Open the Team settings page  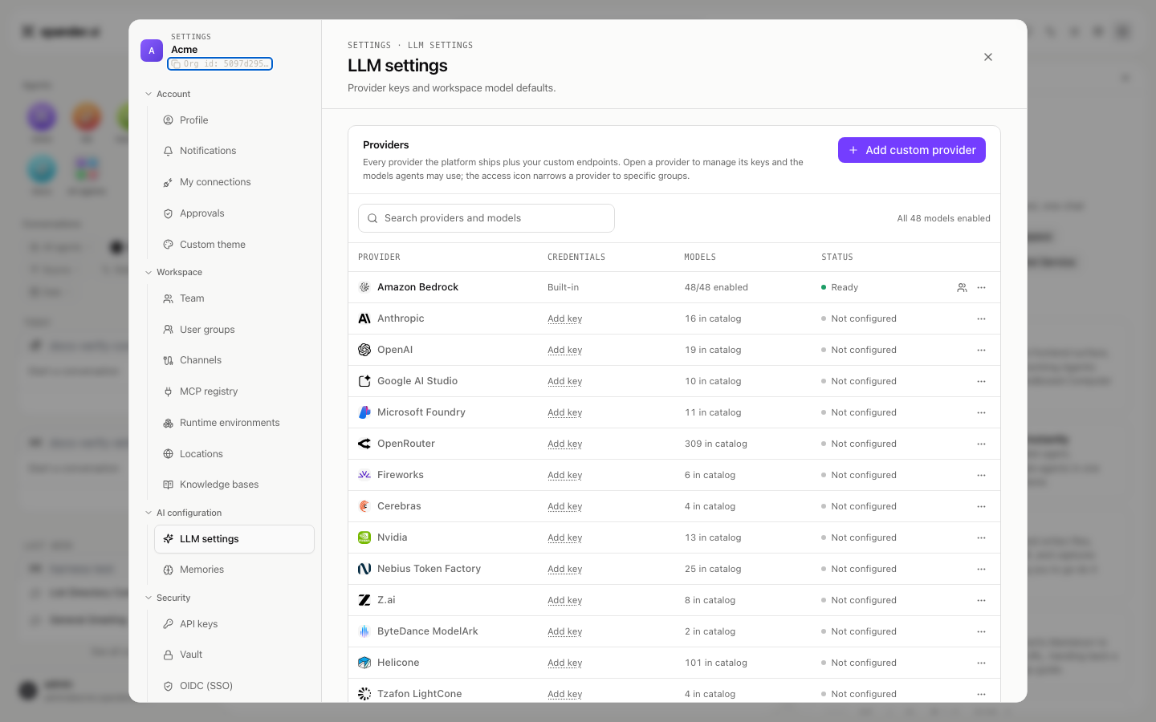234,298
